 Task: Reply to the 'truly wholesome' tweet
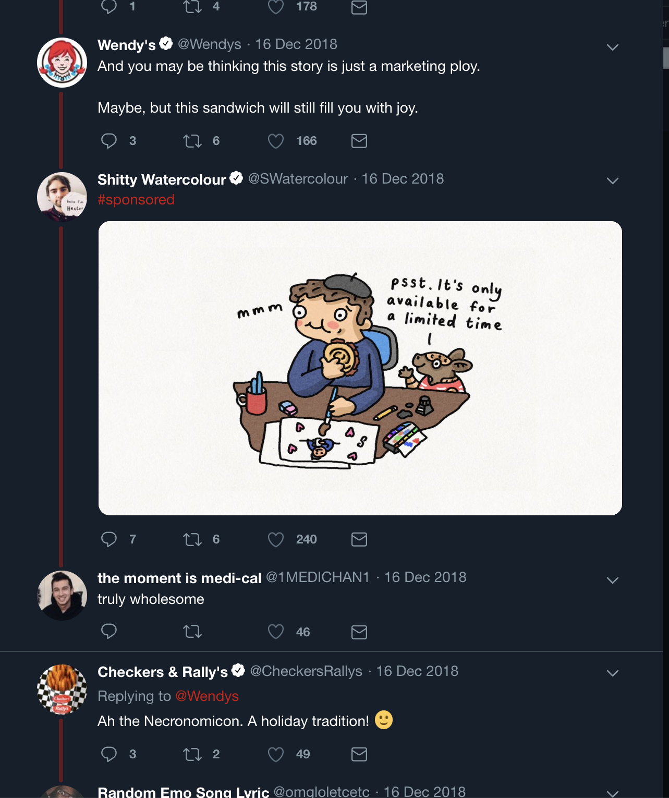(109, 632)
